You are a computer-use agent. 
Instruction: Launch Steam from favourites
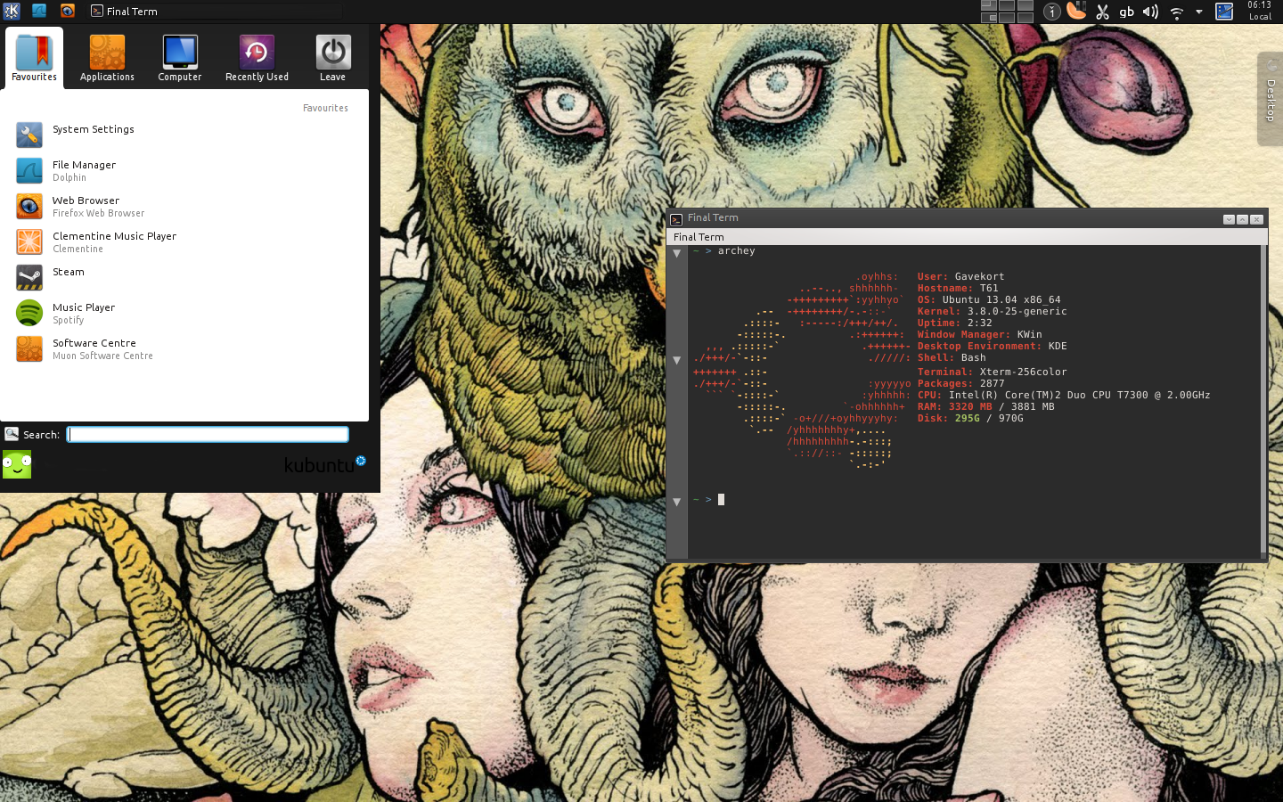point(184,277)
